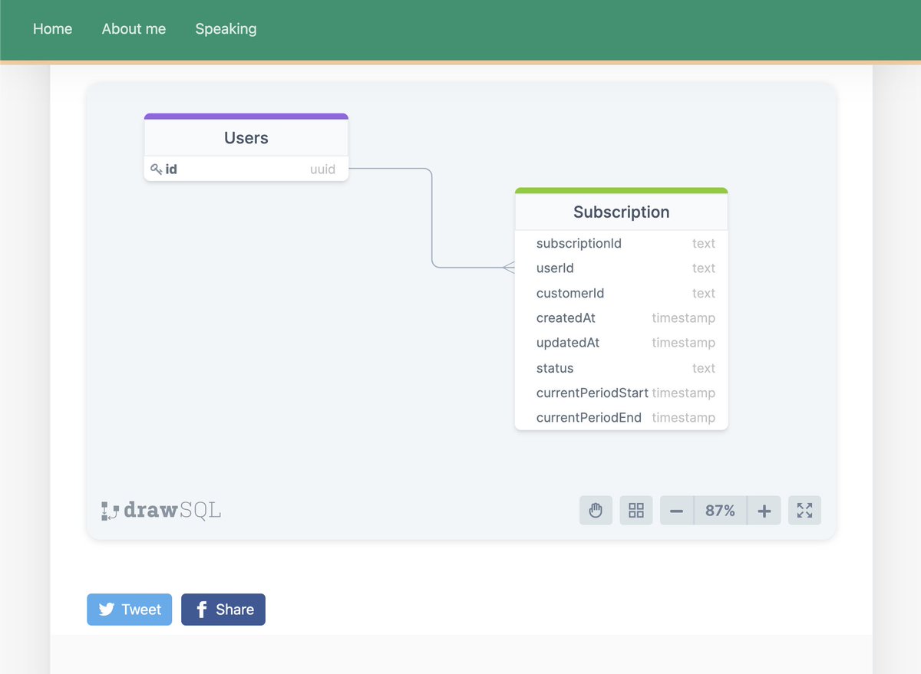Image resolution: width=921 pixels, height=674 pixels.
Task: Open the Speaking page
Action: pos(226,29)
